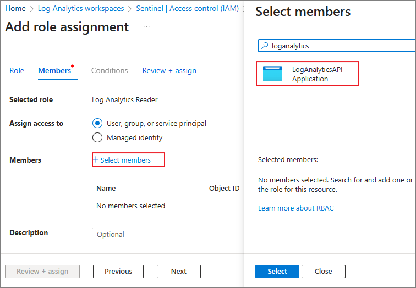
Task: Switch to the Role tab
Action: 17,70
